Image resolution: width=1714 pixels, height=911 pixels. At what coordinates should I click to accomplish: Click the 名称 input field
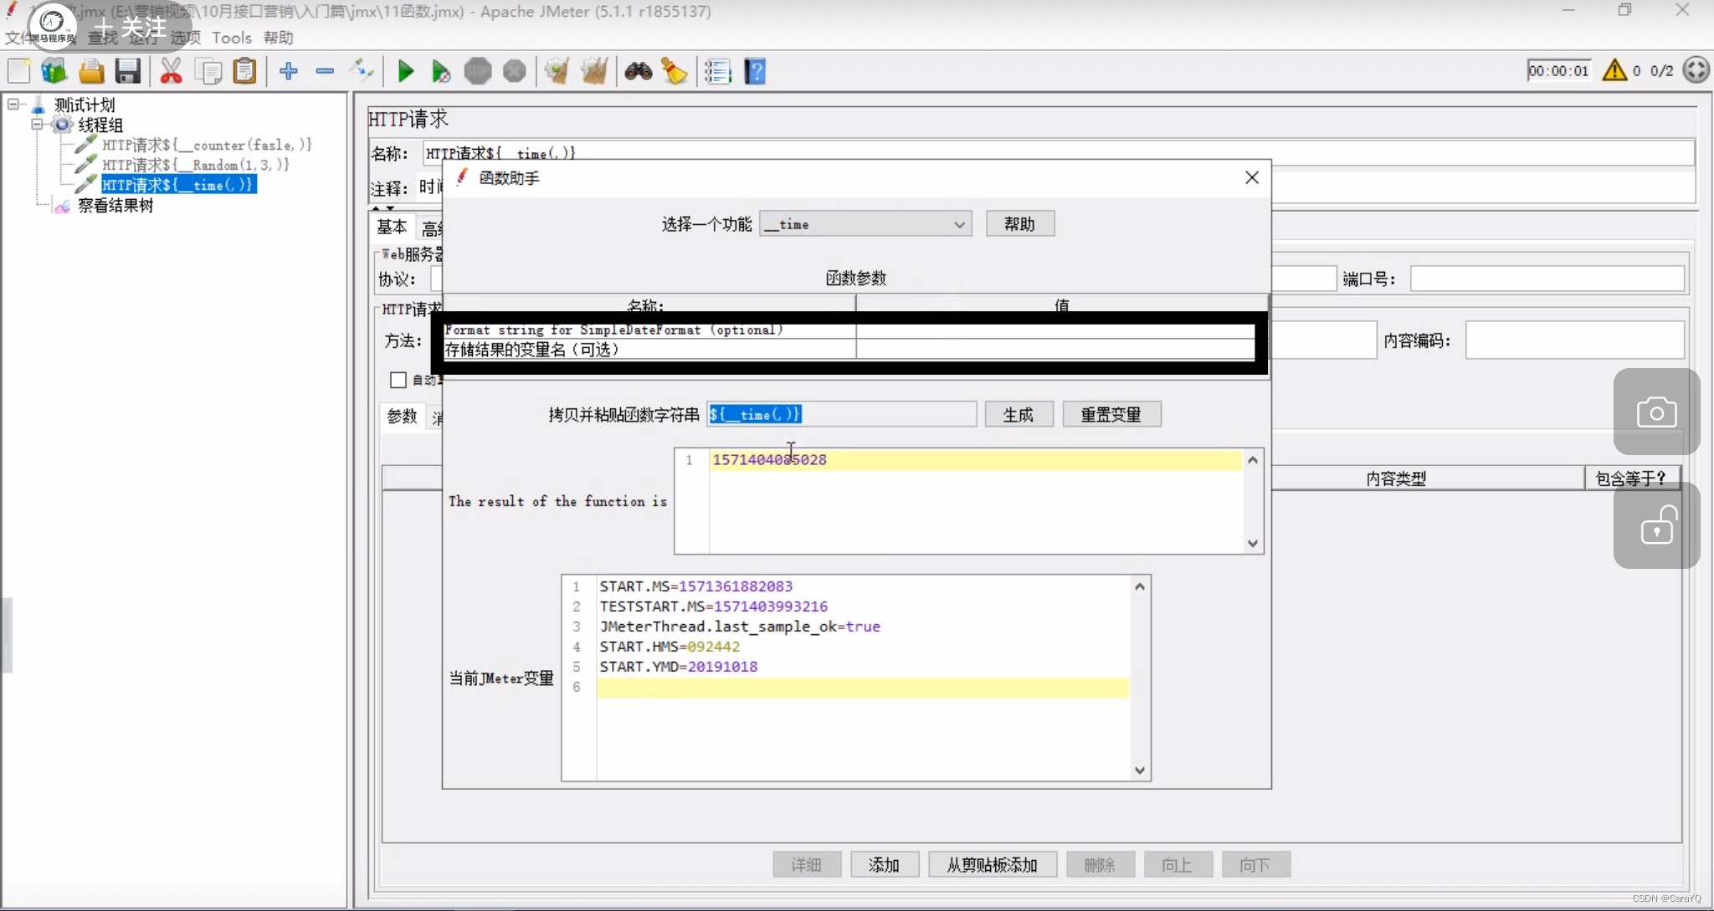(x=1059, y=153)
